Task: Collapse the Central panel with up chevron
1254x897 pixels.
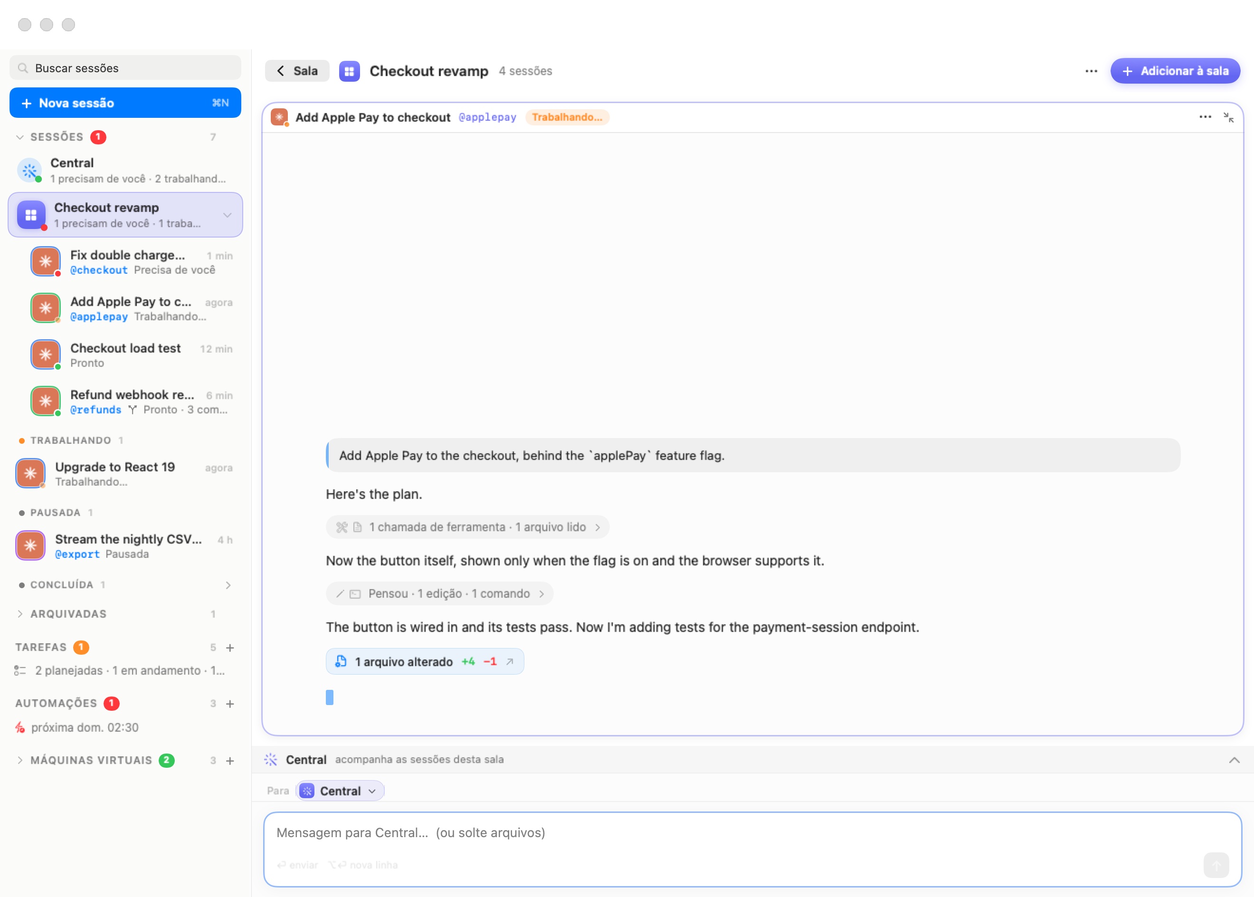Action: tap(1234, 760)
